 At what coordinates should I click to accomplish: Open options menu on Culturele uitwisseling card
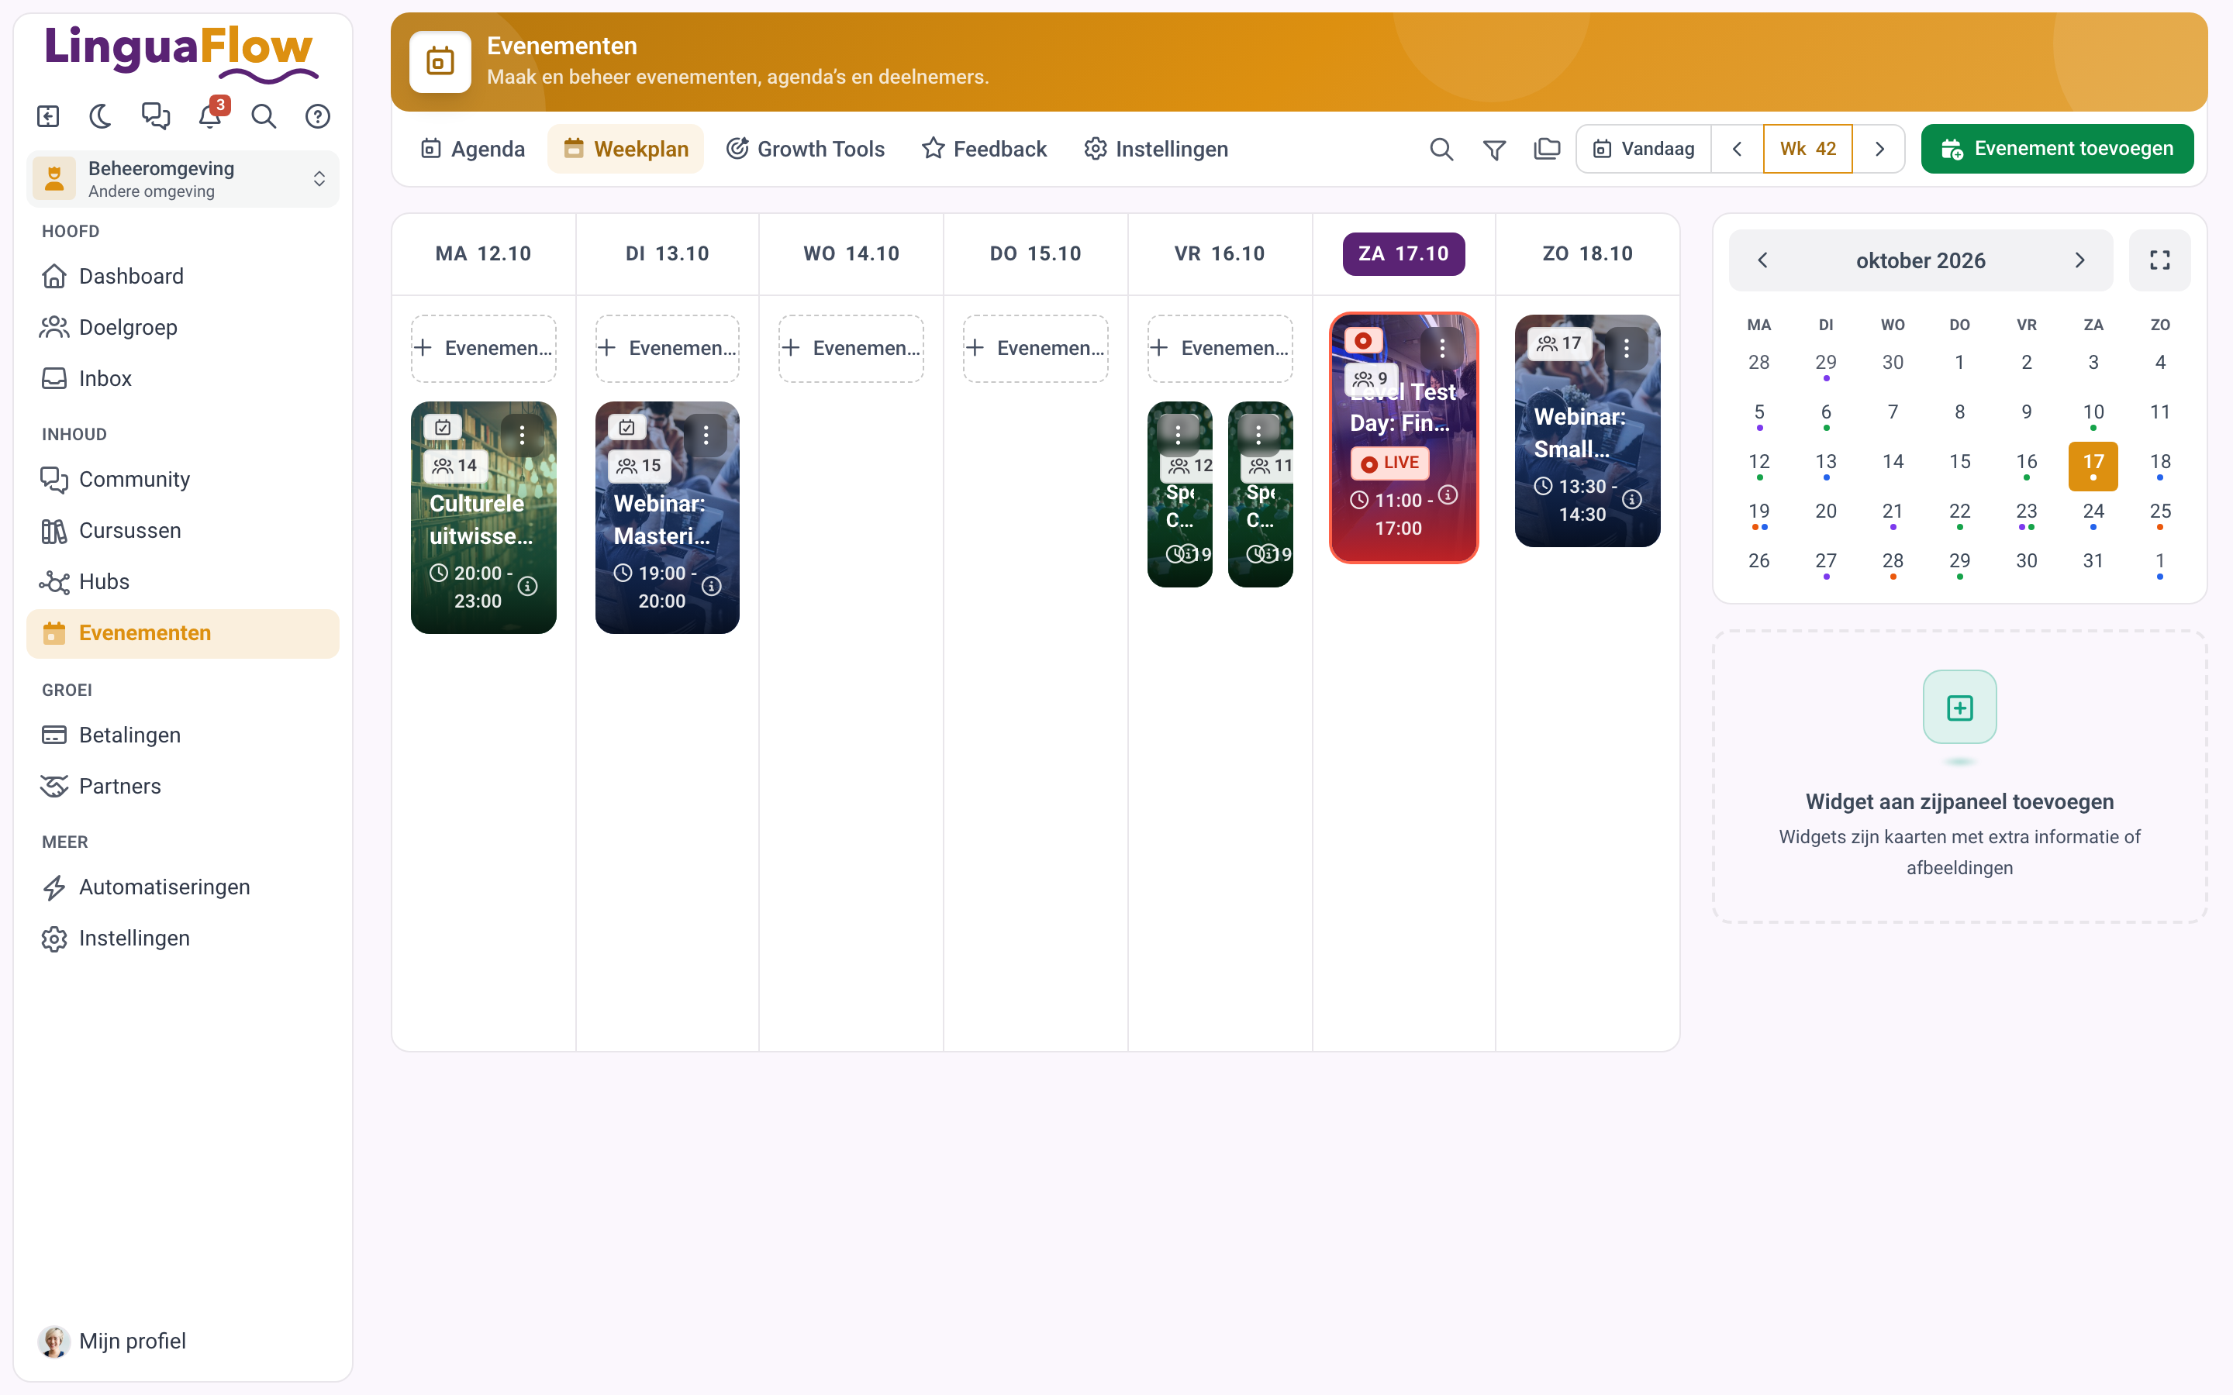(523, 436)
